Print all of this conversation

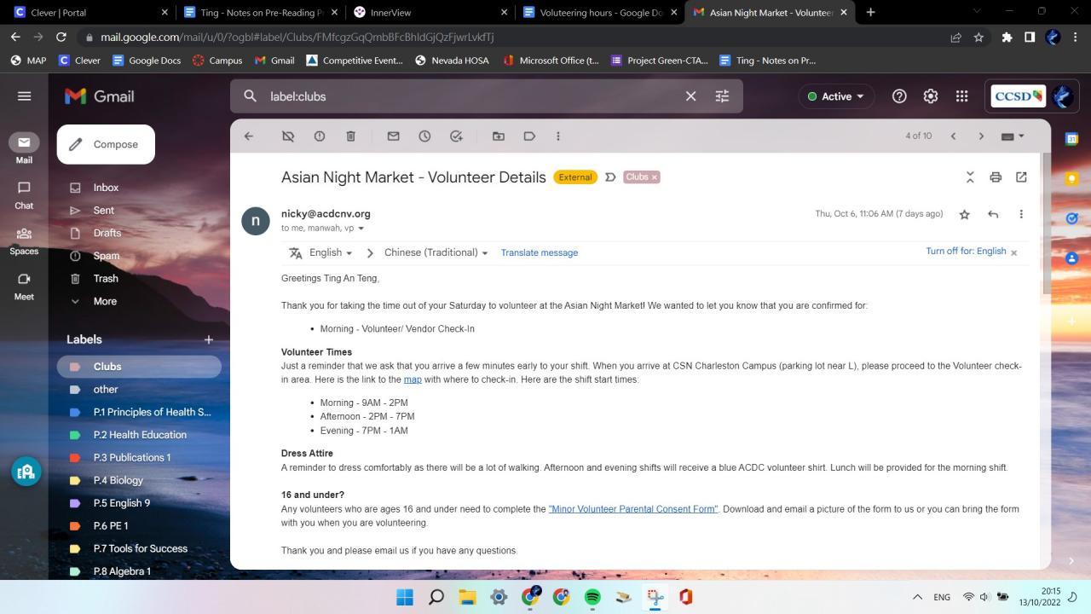996,177
